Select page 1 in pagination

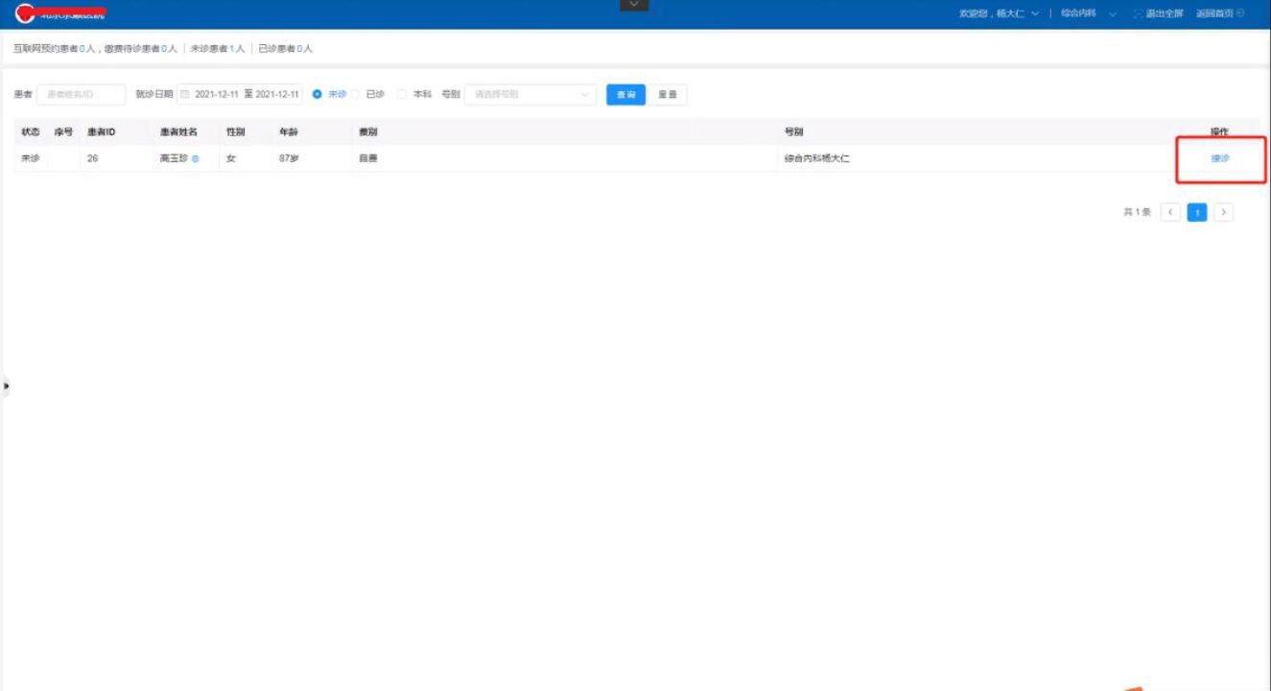[x=1197, y=212]
